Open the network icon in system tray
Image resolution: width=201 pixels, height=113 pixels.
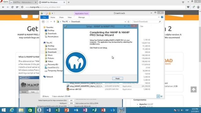(178, 110)
